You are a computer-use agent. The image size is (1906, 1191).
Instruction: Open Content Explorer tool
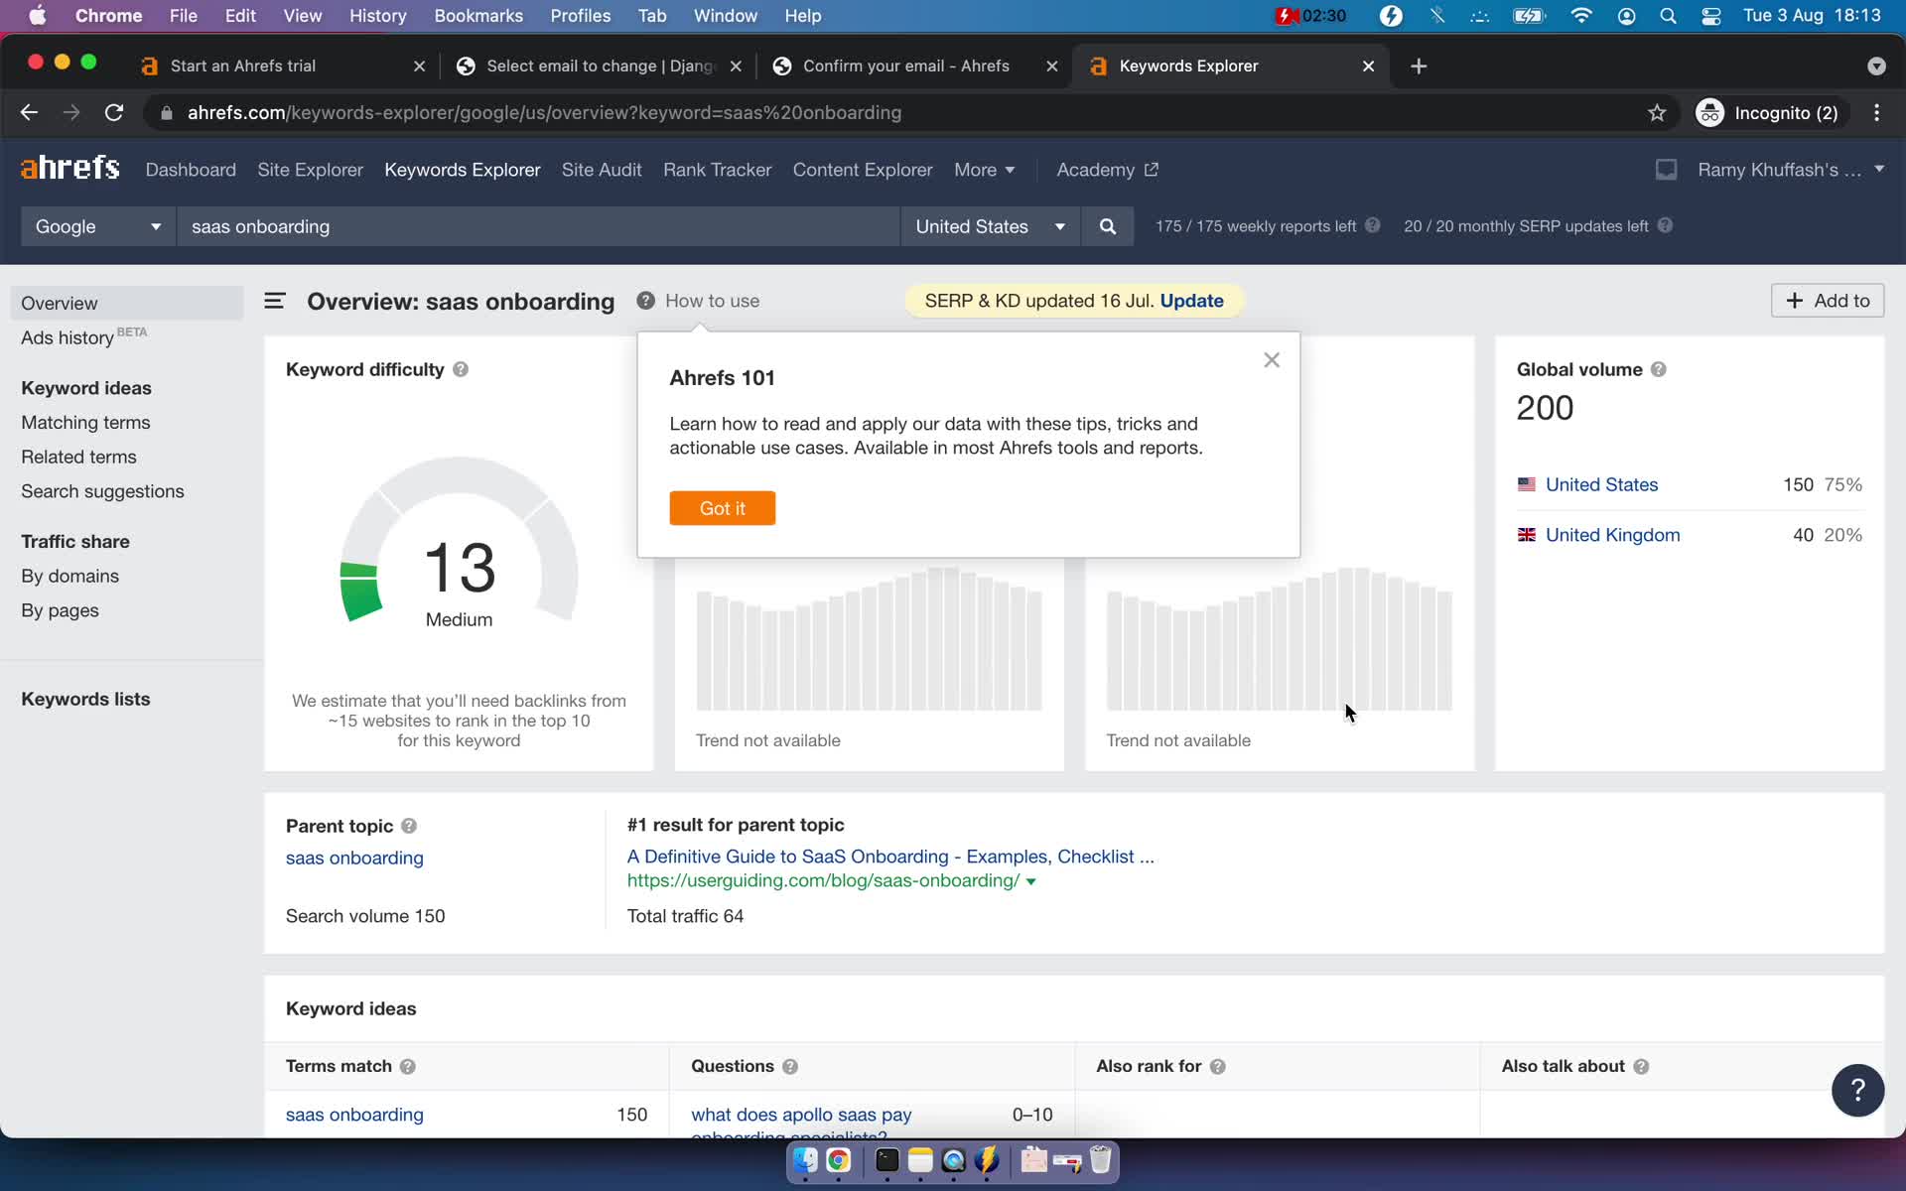coord(863,169)
